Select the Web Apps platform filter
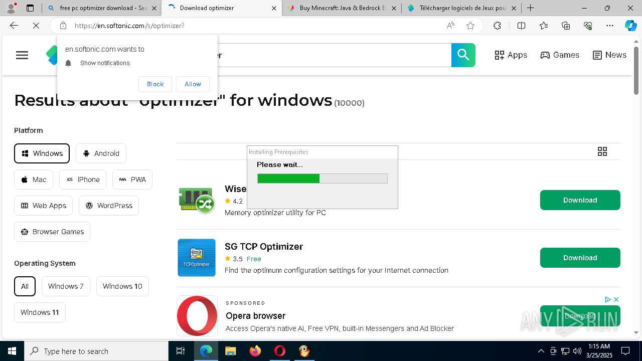This screenshot has height=361, width=642. click(44, 206)
